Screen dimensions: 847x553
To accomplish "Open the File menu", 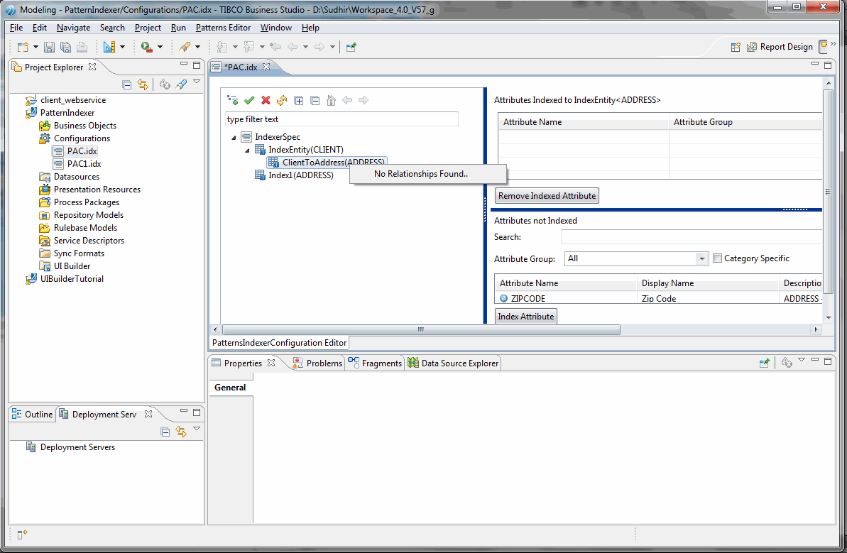I will 16,28.
